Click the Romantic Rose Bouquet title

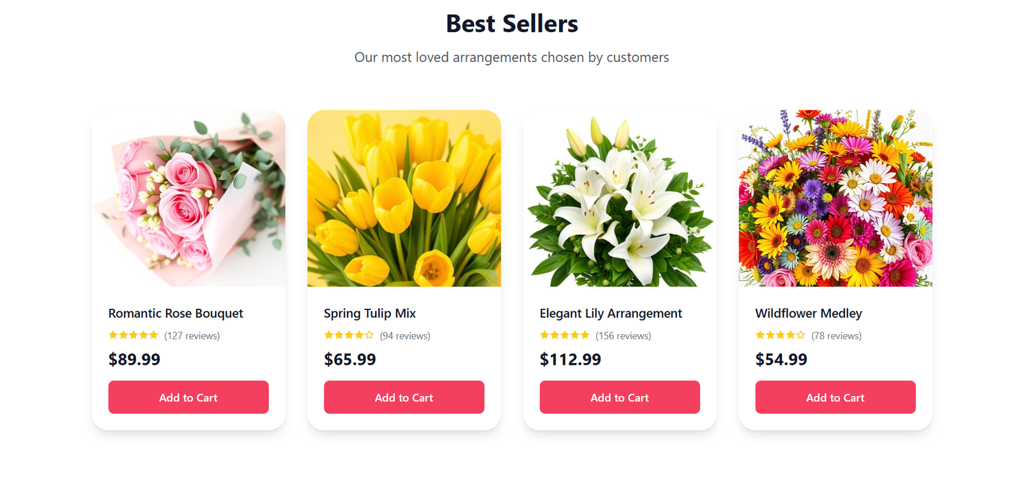(x=176, y=313)
